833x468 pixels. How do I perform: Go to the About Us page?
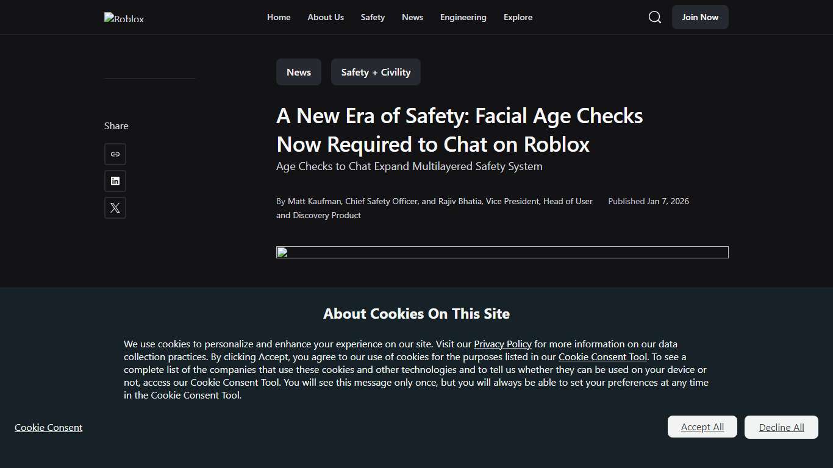click(x=326, y=17)
